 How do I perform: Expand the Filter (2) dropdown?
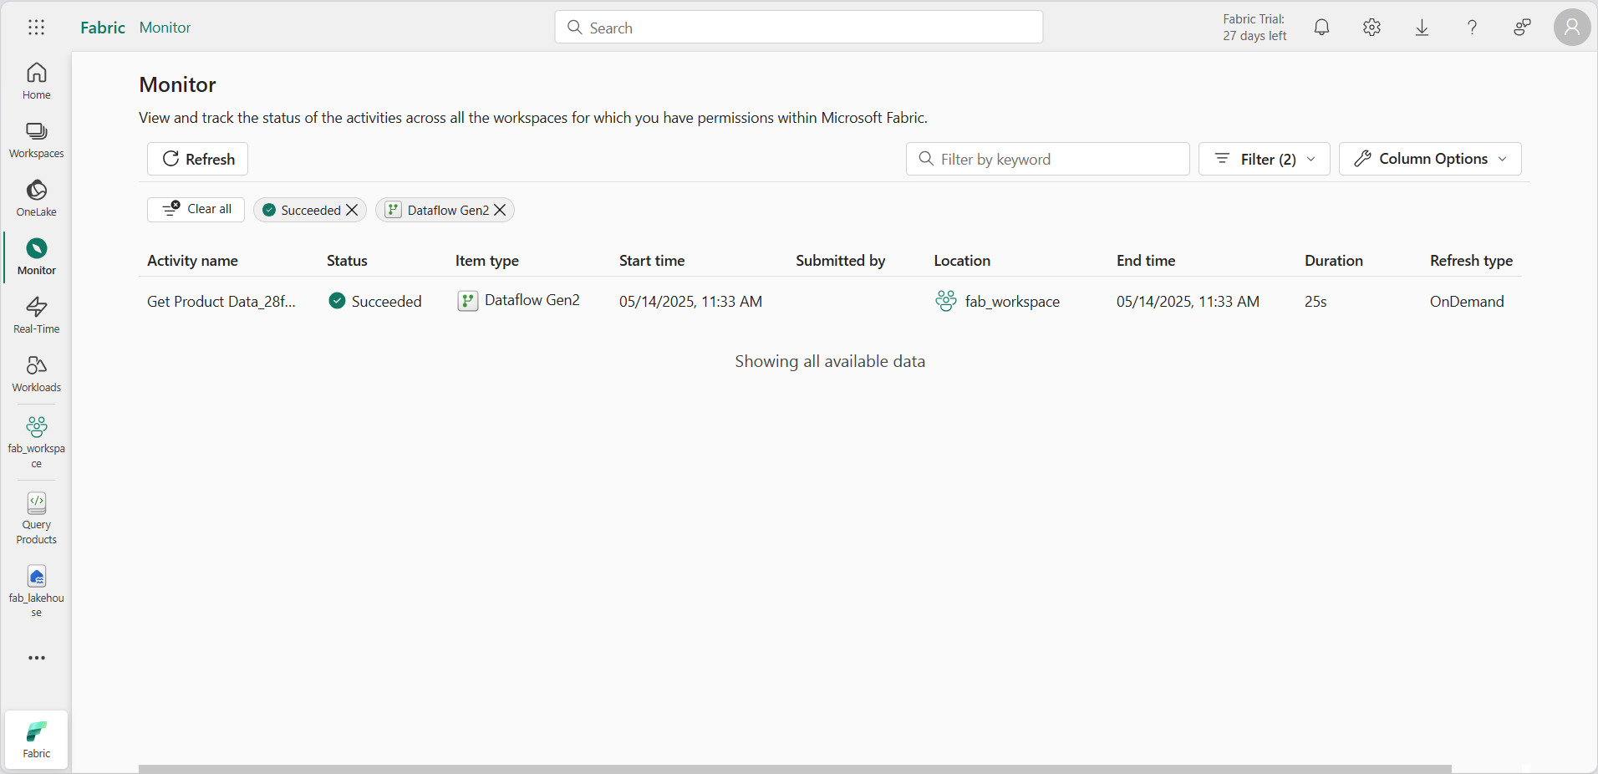(1264, 159)
